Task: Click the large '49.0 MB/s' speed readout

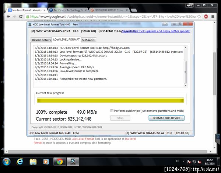Action: tap(87, 112)
